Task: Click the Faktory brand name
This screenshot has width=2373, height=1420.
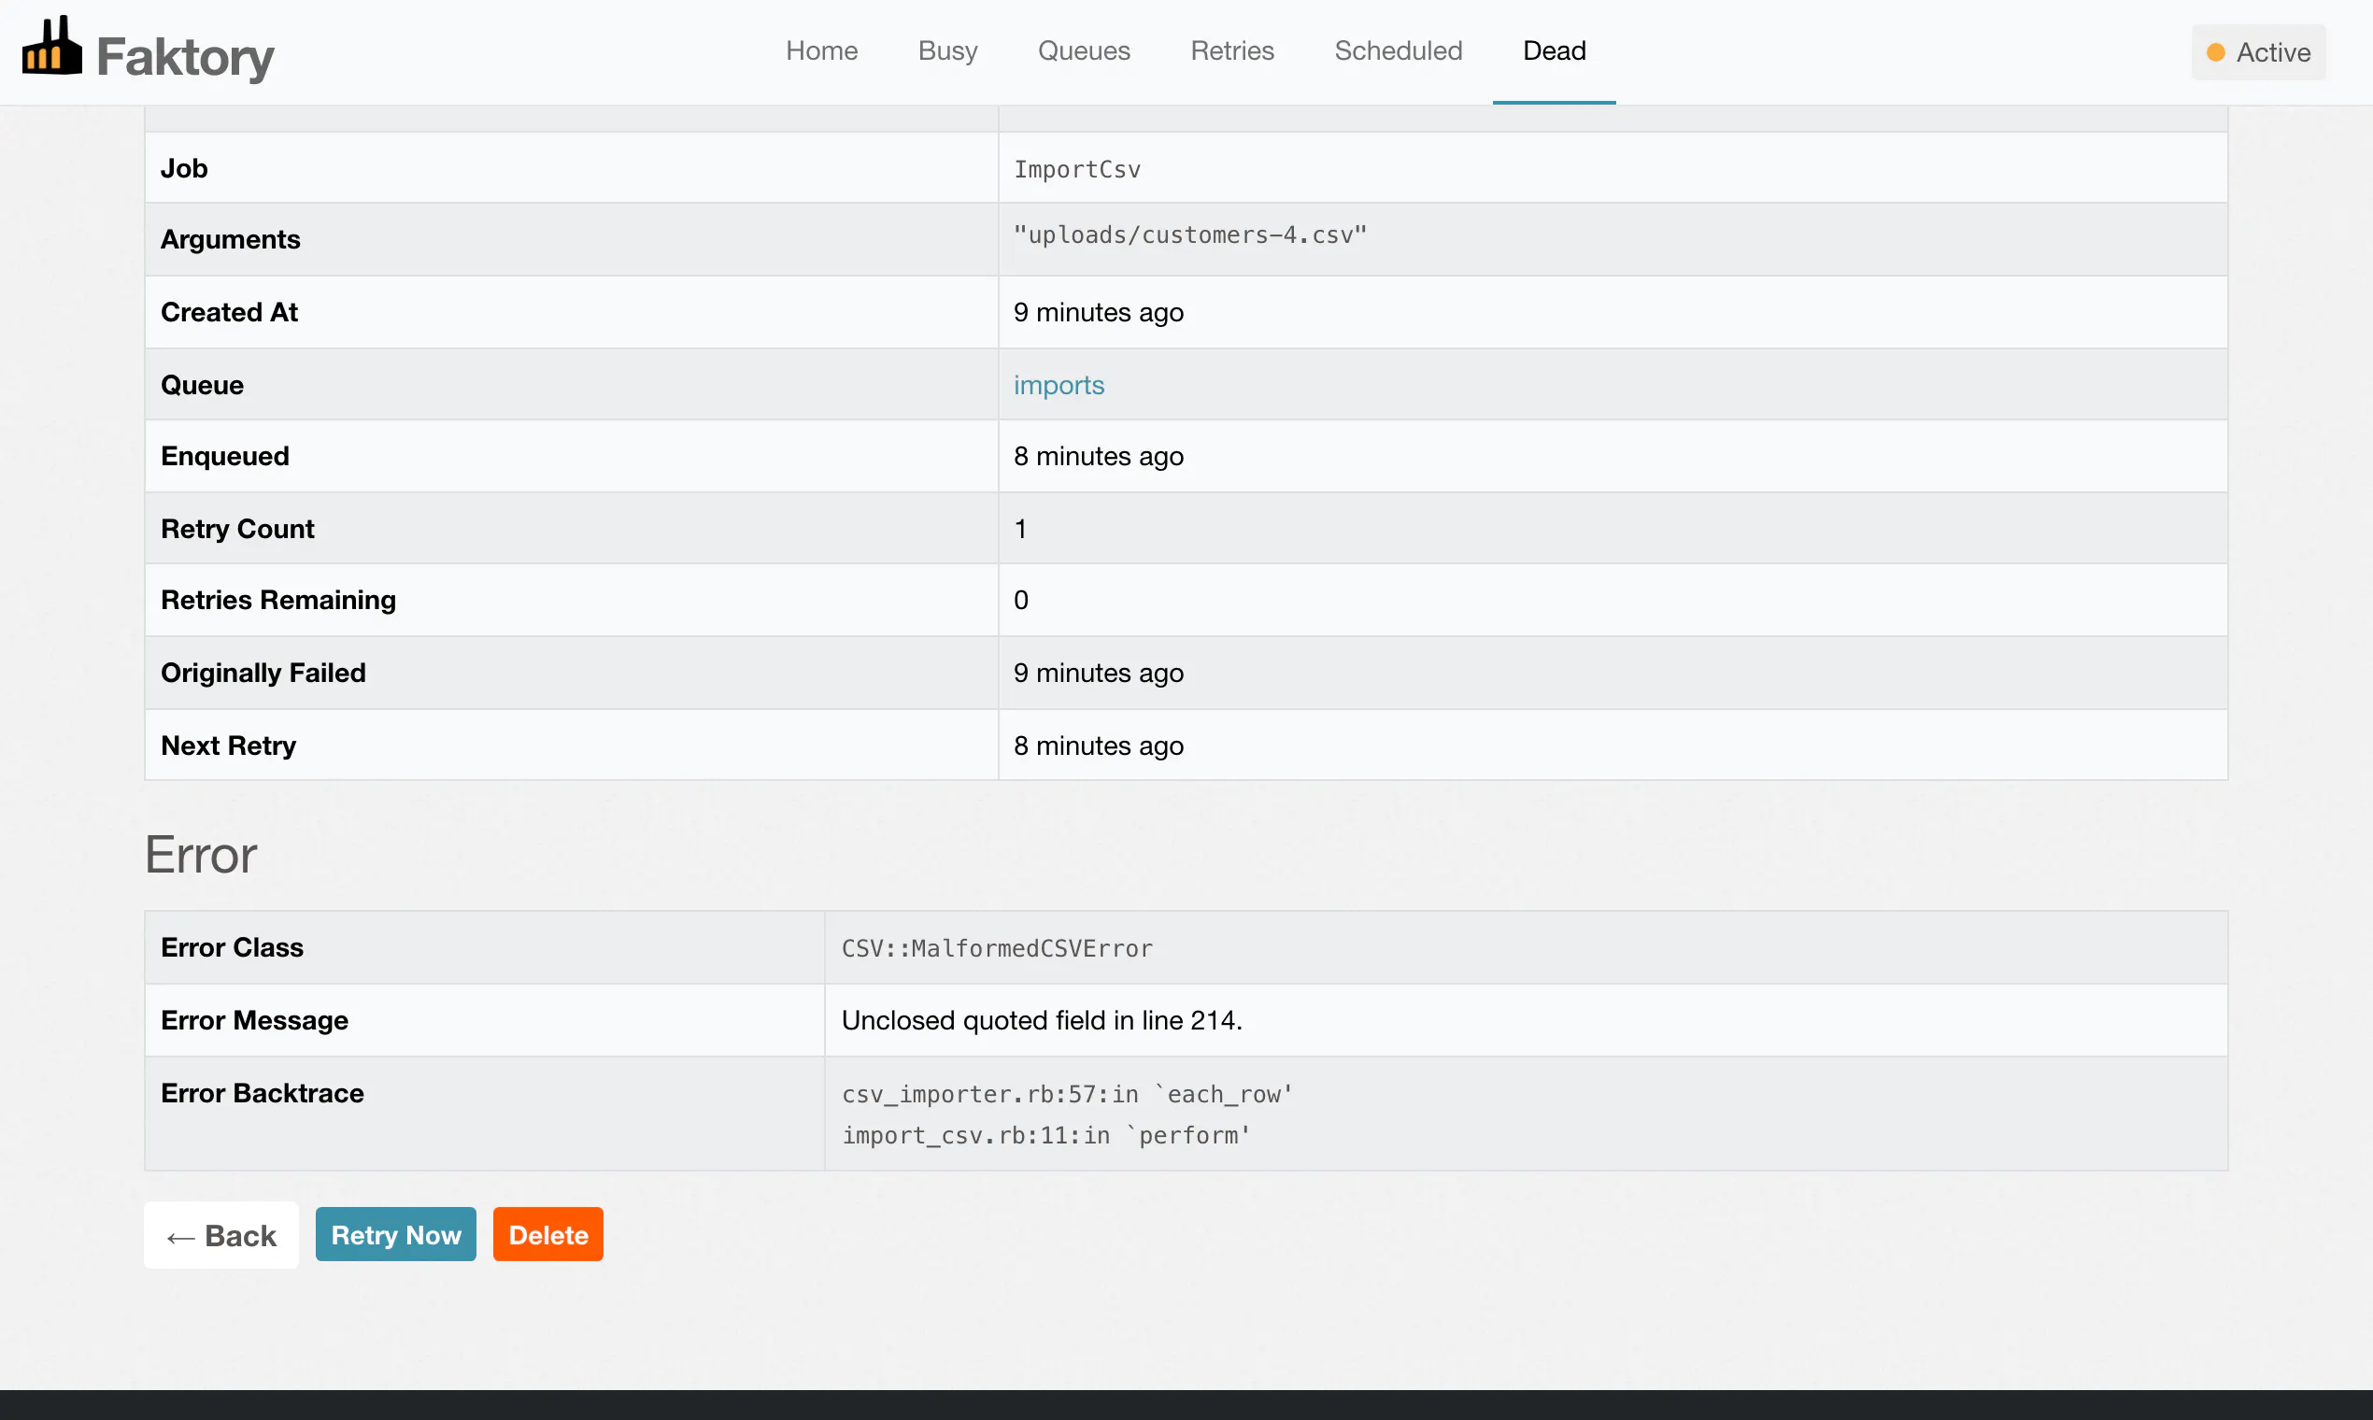Action: pyautogui.click(x=185, y=56)
